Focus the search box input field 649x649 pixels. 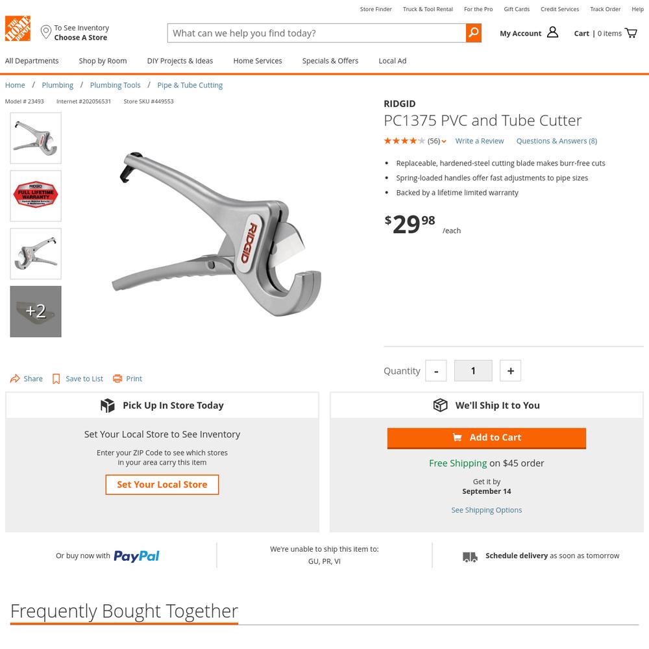[317, 32]
